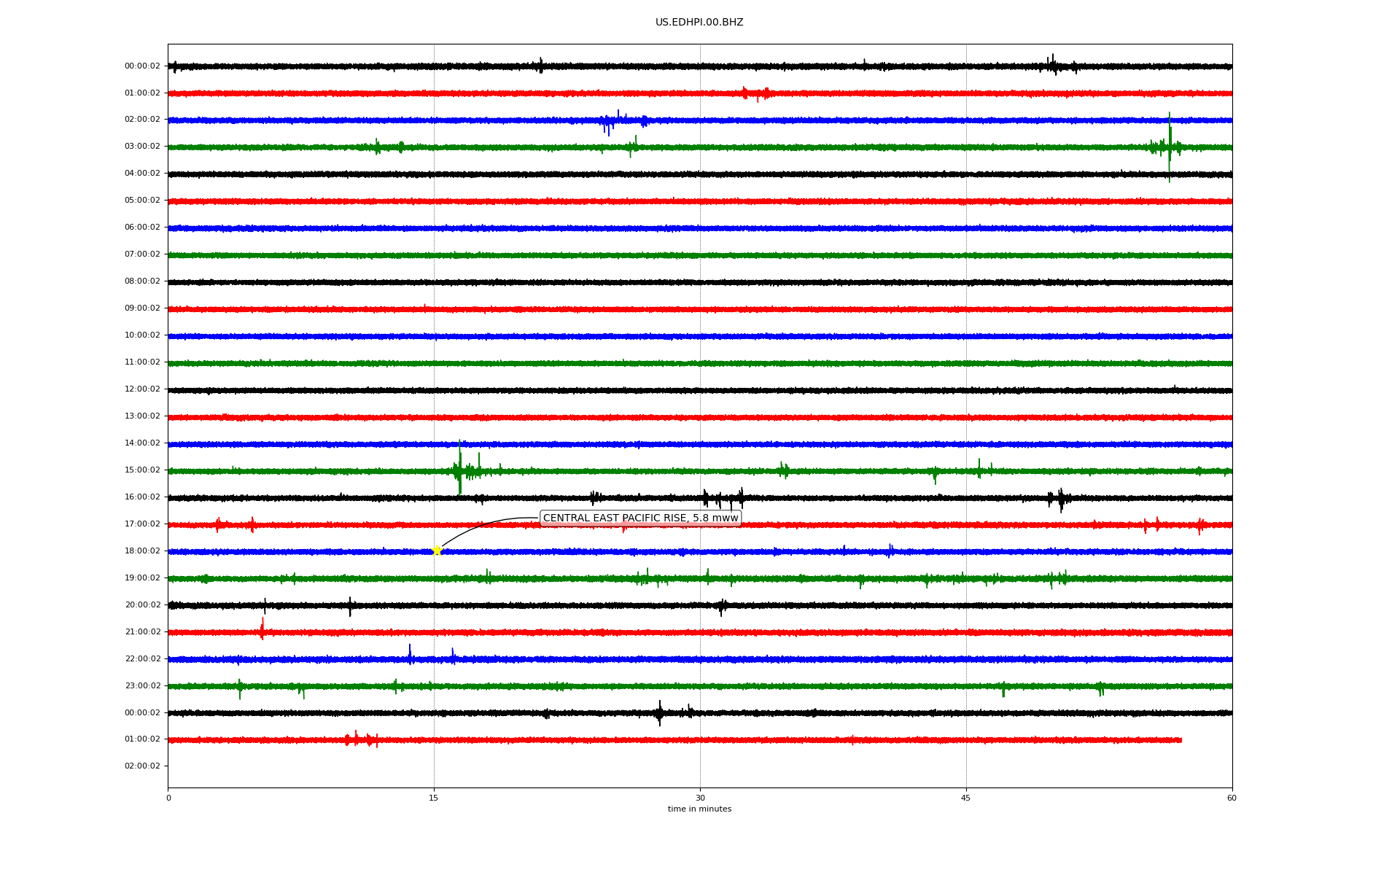
Task: Click the first 00:00:02 time label
Action: (x=142, y=66)
